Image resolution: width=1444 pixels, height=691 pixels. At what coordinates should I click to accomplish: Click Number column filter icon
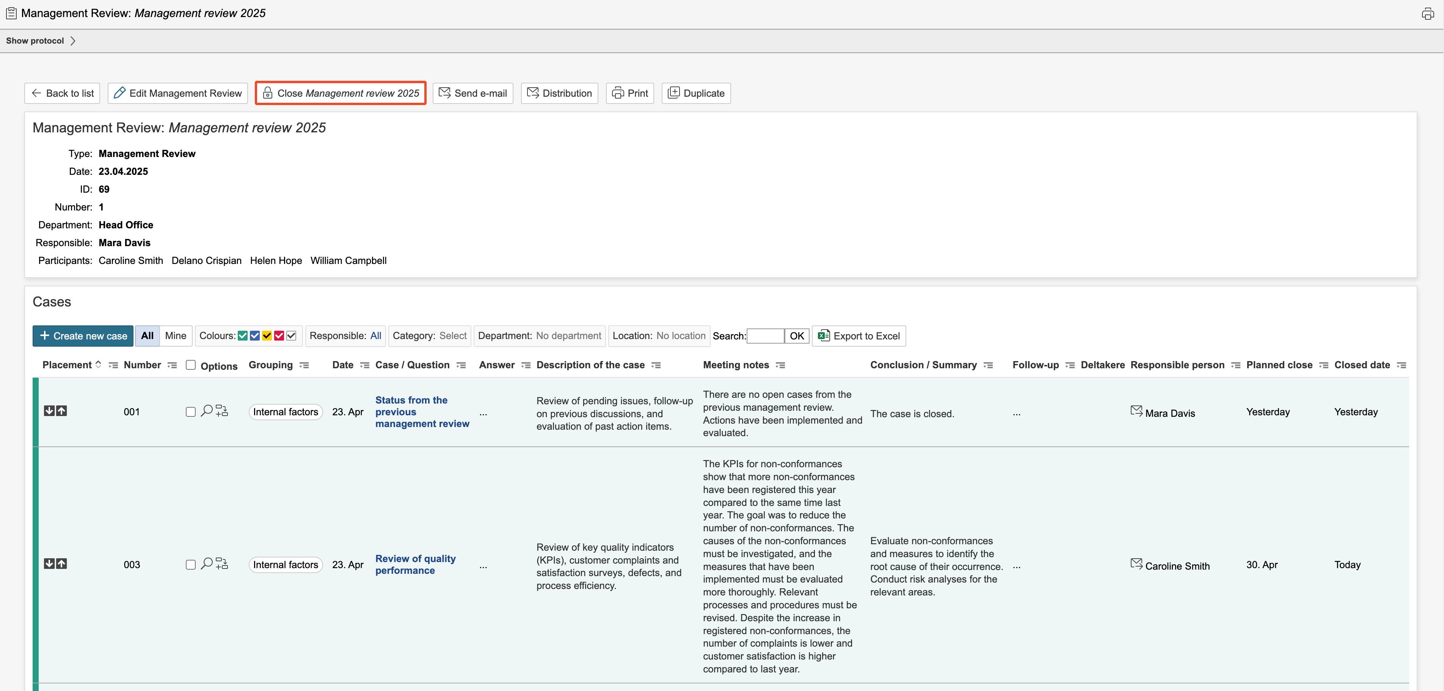click(x=172, y=365)
